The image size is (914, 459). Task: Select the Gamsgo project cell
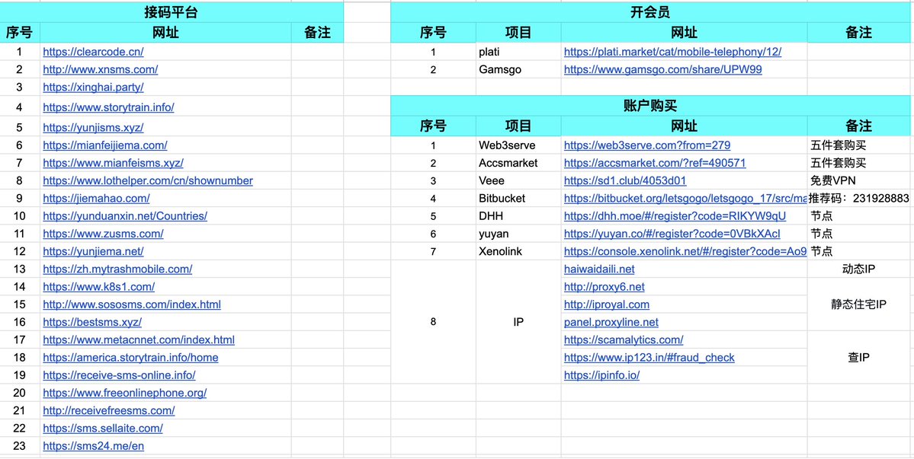pyautogui.click(x=518, y=69)
